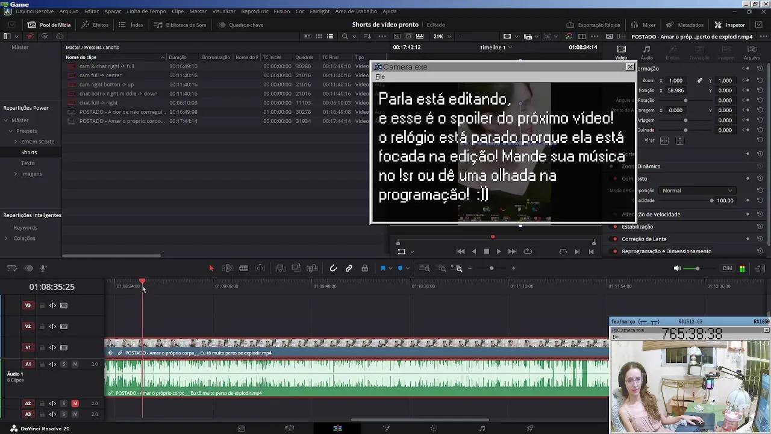Viewport: 771px width, 434px height.
Task: Stop viewer playback
Action: pyautogui.click(x=486, y=251)
